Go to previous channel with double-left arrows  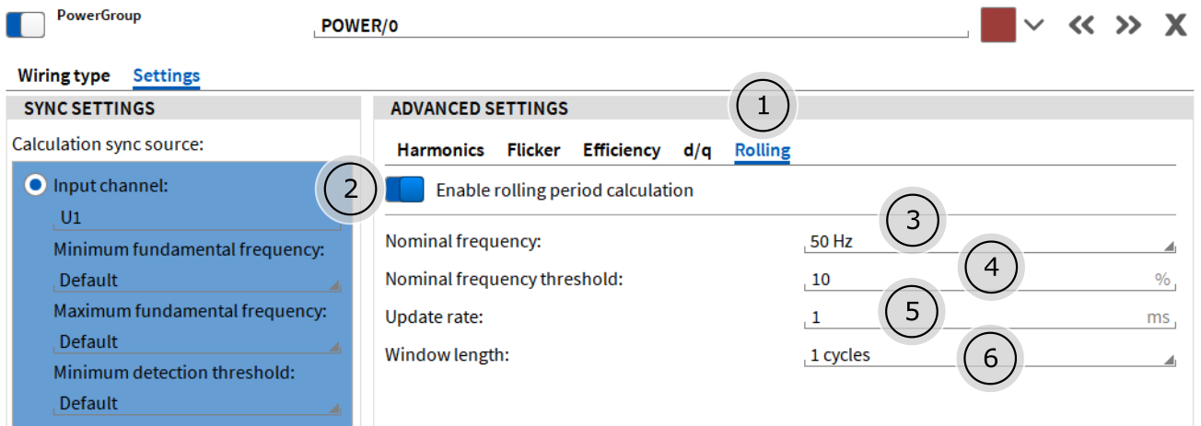[x=1081, y=26]
